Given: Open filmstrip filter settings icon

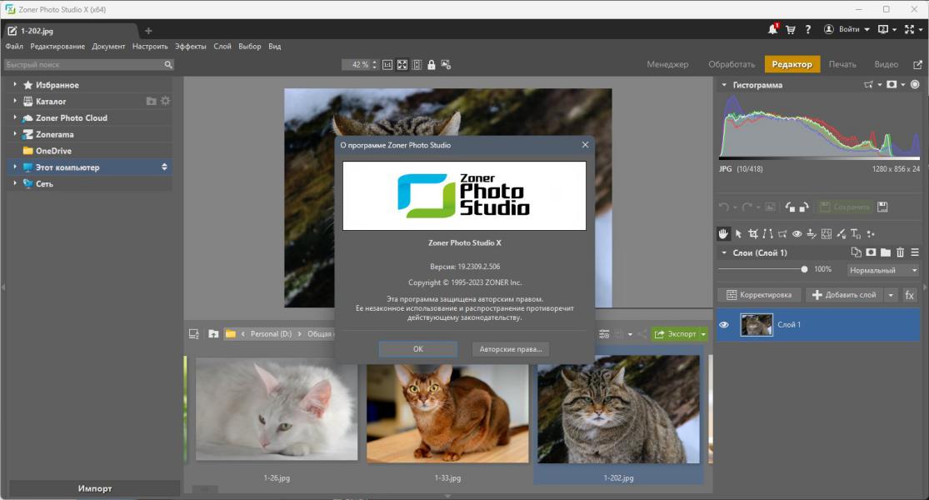Looking at the screenshot, I should pos(604,334).
